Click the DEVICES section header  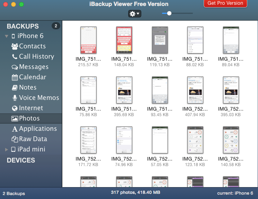[21, 160]
